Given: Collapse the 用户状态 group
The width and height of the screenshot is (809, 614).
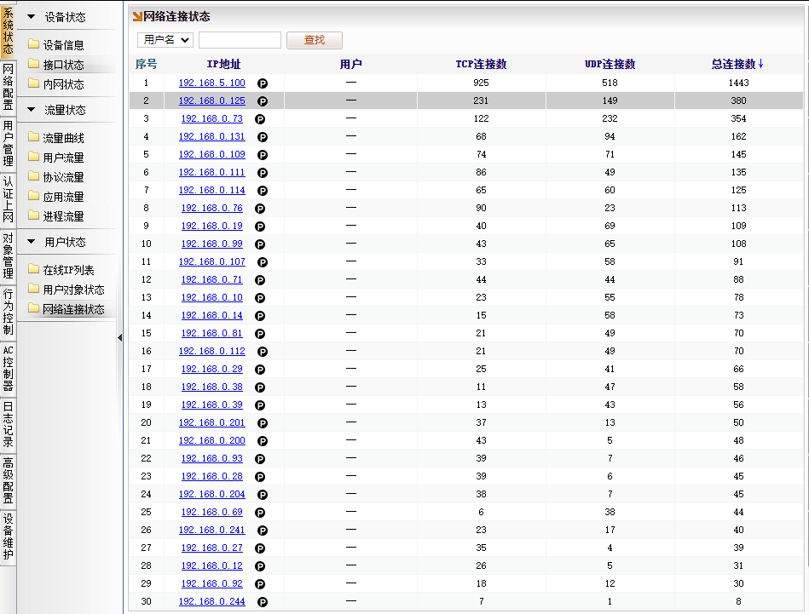Looking at the screenshot, I should pyautogui.click(x=32, y=242).
